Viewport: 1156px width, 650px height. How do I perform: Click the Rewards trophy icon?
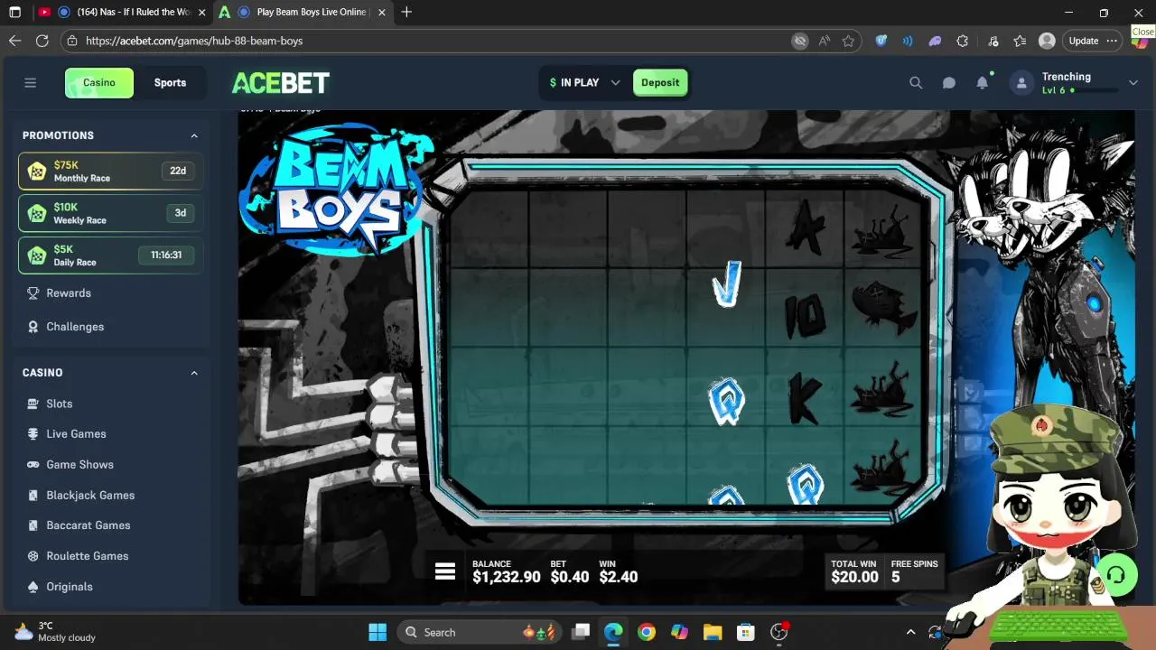(x=33, y=293)
